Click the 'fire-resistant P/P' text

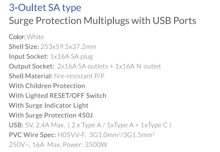(79, 76)
